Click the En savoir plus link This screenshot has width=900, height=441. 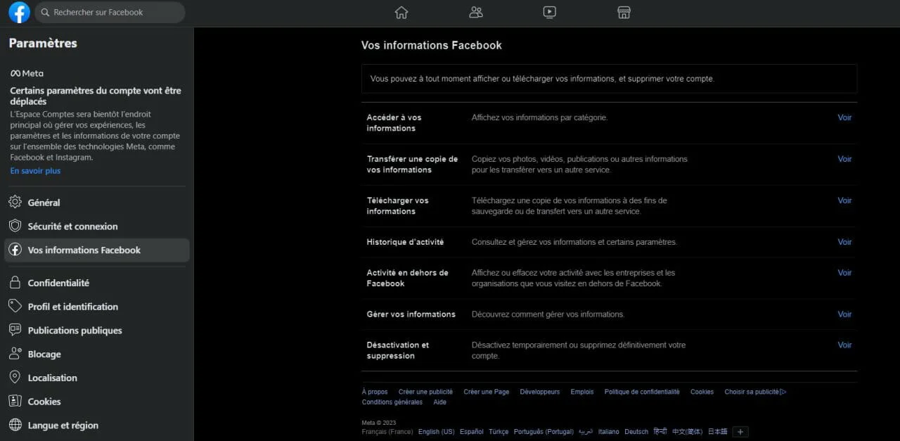coord(34,170)
